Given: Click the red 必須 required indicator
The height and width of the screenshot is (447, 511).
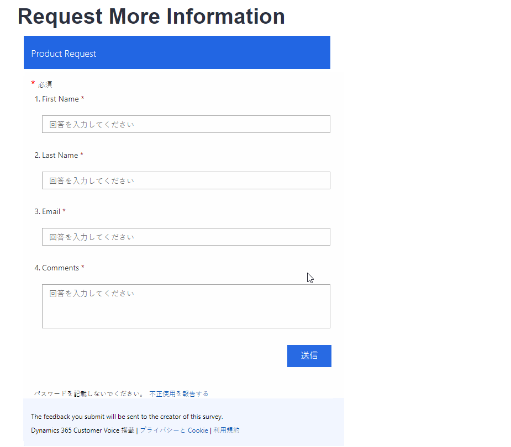Looking at the screenshot, I should click(41, 83).
